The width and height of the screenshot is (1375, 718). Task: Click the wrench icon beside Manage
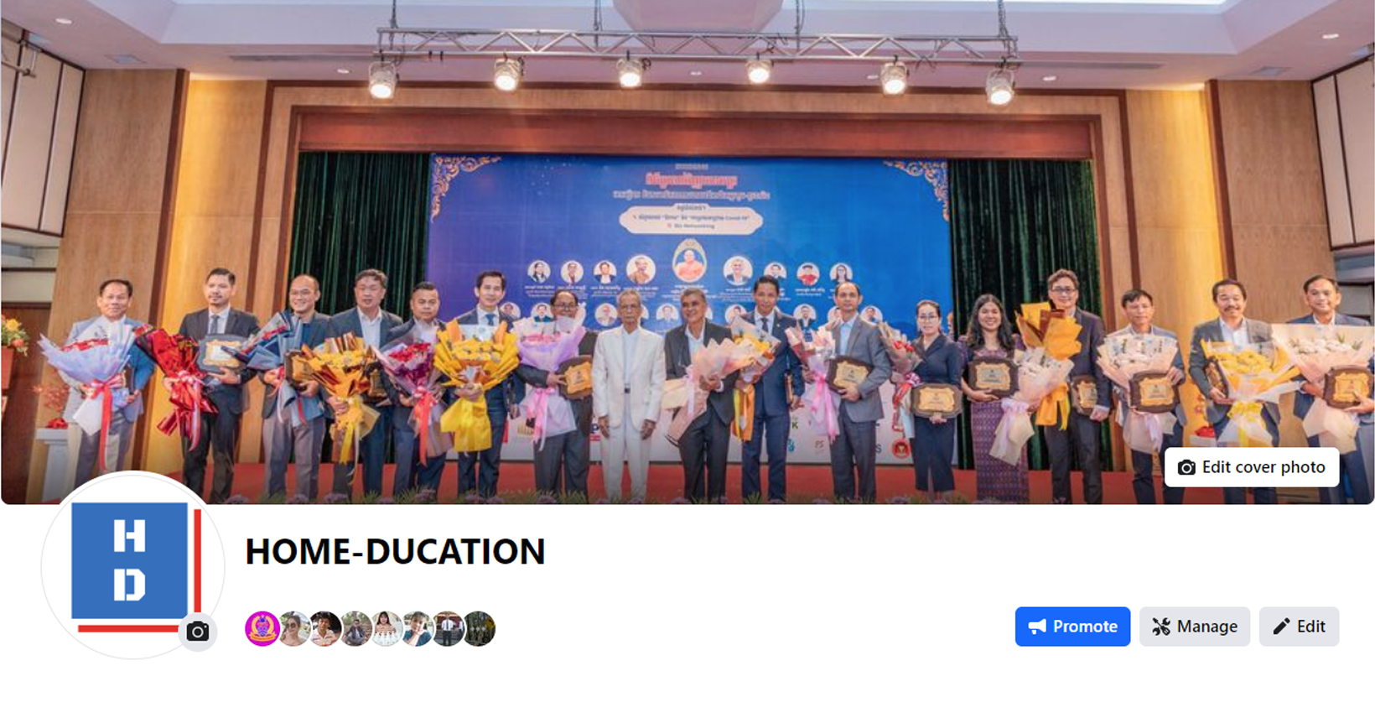pyautogui.click(x=1160, y=627)
